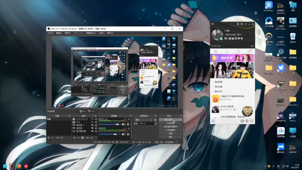Toggle lock on 显示器采集 source
The width and height of the screenshot is (302, 170).
pyautogui.click(x=96, y=131)
